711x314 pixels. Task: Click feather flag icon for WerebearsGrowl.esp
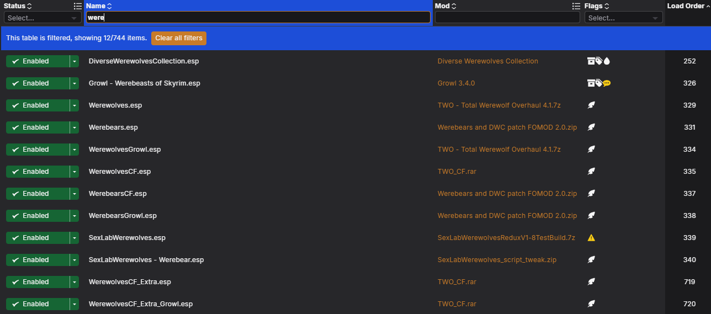coord(591,216)
